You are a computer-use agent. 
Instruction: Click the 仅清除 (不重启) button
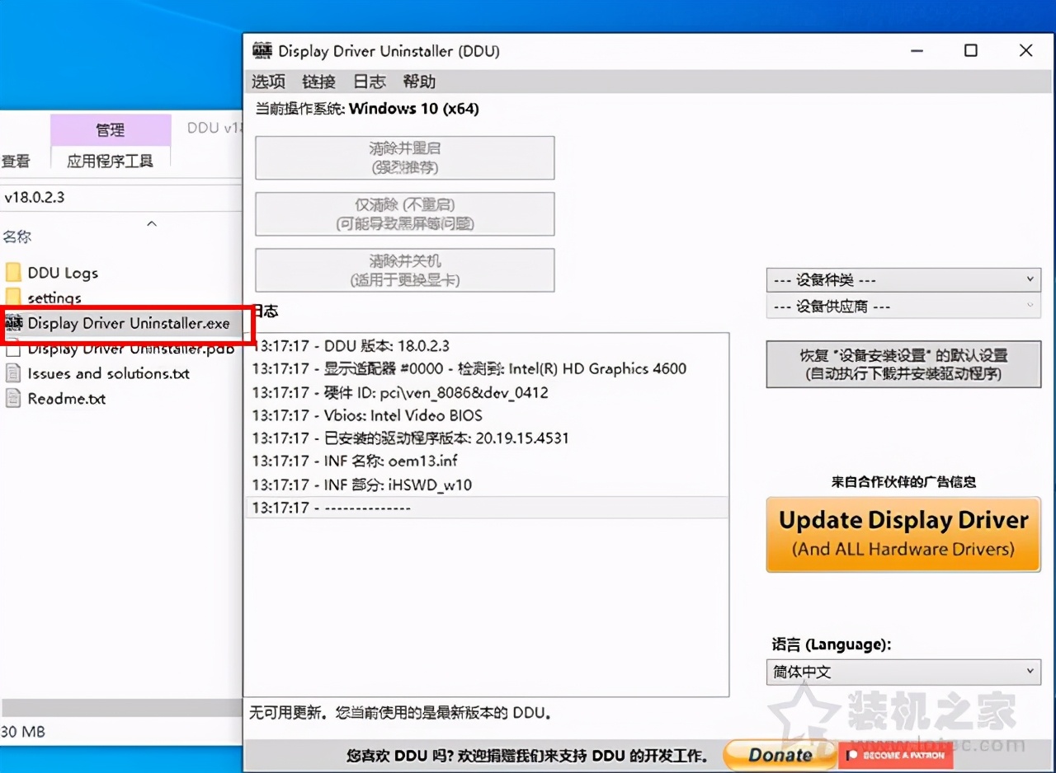403,213
